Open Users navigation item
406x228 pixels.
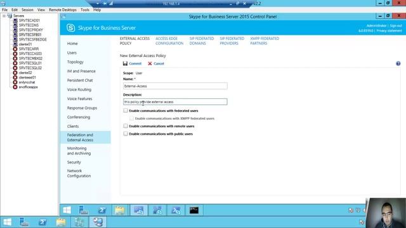click(72, 53)
